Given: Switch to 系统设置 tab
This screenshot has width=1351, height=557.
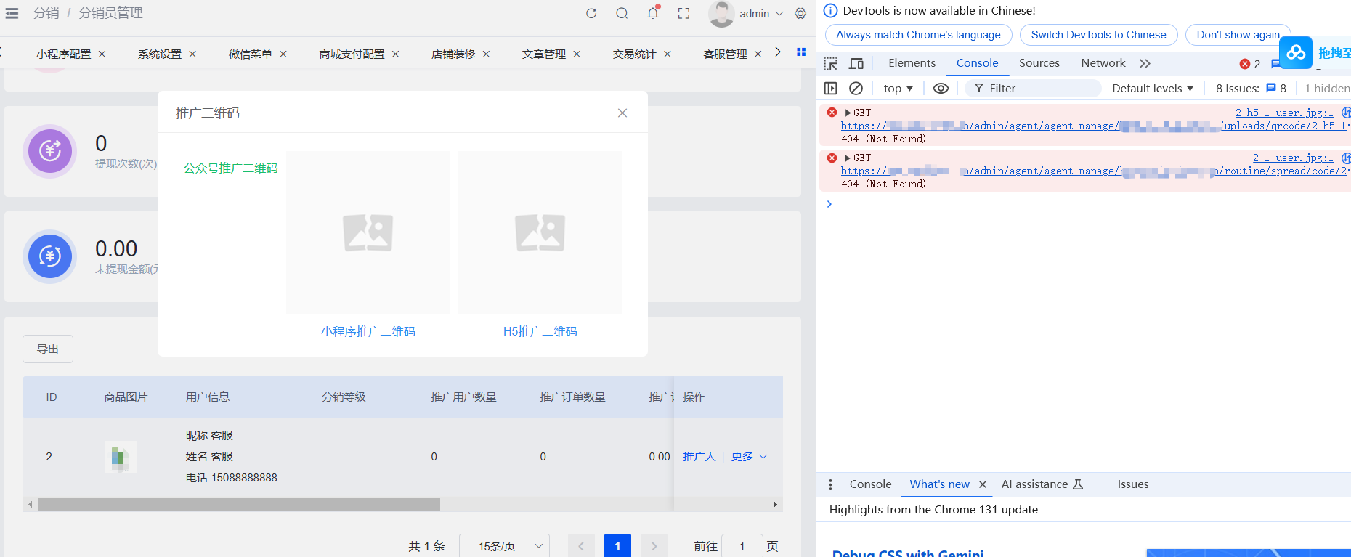Looking at the screenshot, I should [x=160, y=54].
